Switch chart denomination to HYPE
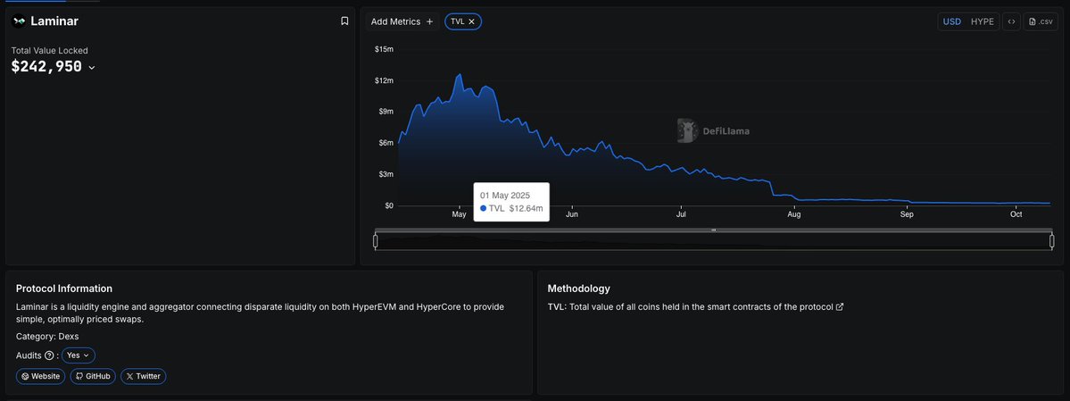Viewport: 1070px width, 401px height. (982, 21)
